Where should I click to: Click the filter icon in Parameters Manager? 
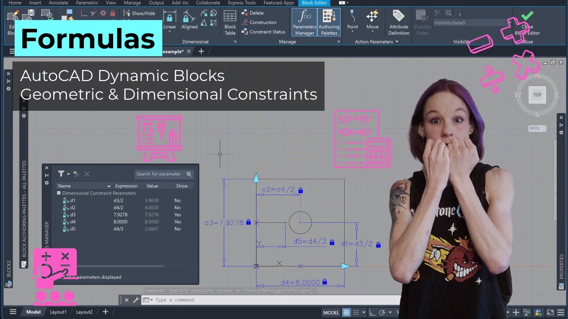coord(61,174)
